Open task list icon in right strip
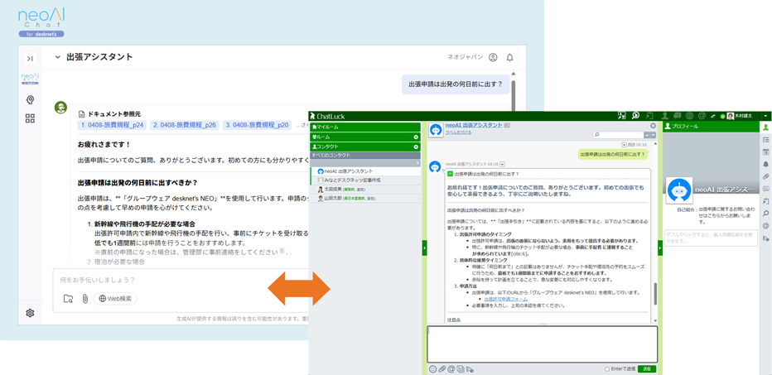 [765, 139]
